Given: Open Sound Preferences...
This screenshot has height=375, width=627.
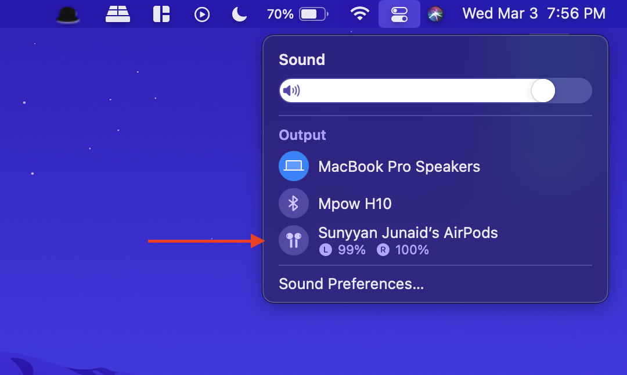Looking at the screenshot, I should point(351,284).
